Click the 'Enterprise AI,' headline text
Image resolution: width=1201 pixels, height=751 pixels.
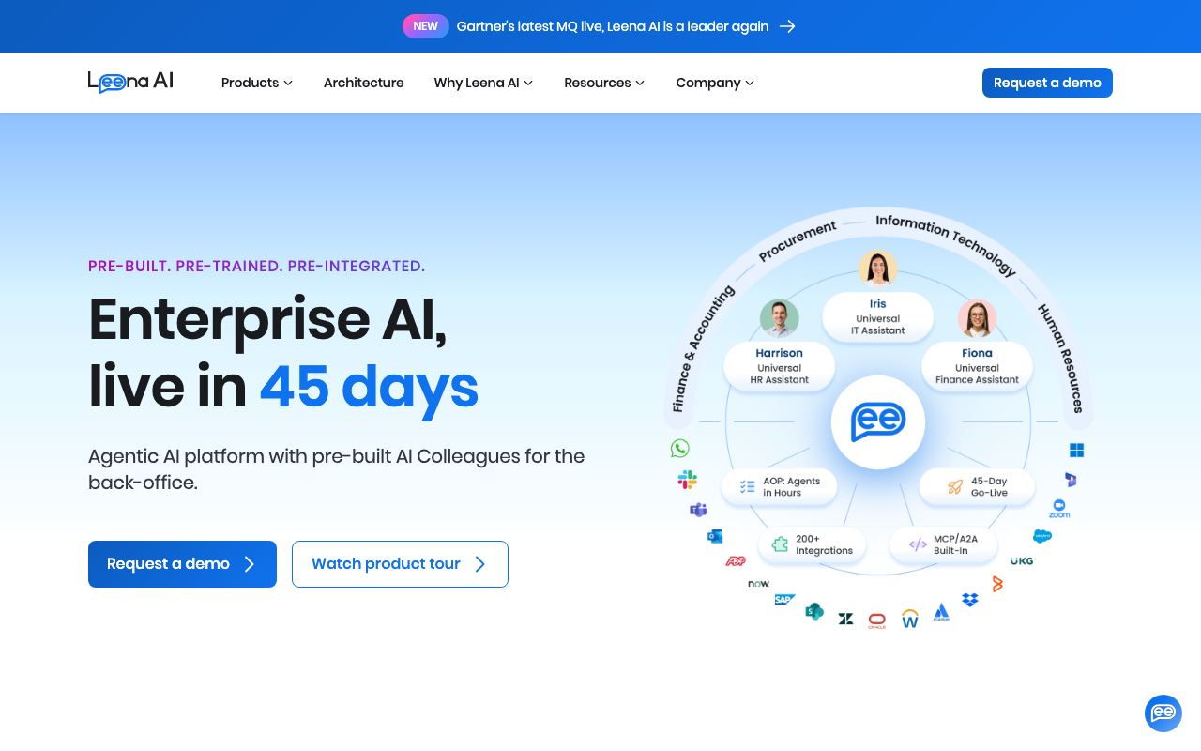(267, 319)
